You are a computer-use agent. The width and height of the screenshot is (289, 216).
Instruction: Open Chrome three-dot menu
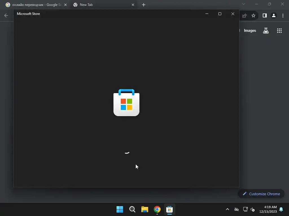click(x=283, y=16)
